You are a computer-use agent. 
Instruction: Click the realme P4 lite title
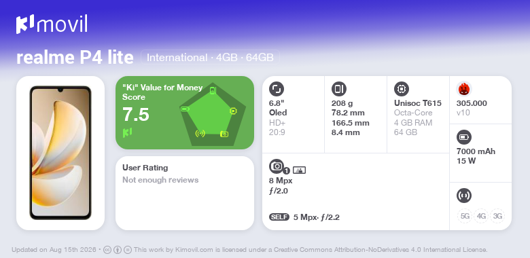tap(75, 58)
